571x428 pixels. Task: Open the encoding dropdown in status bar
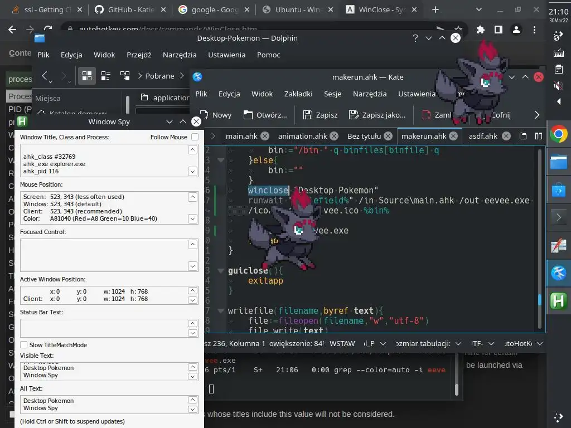pos(482,343)
